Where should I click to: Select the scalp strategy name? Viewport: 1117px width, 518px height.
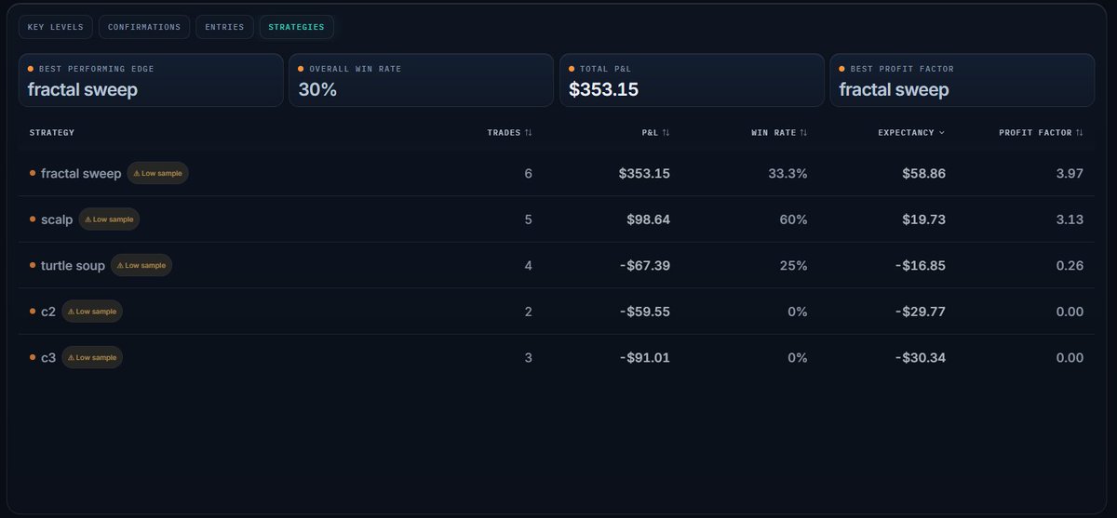[x=57, y=219]
